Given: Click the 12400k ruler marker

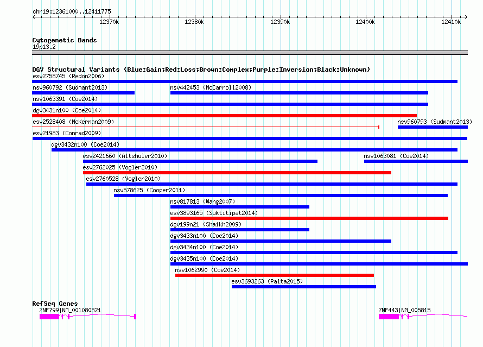Looking at the screenshot, I should 365,22.
